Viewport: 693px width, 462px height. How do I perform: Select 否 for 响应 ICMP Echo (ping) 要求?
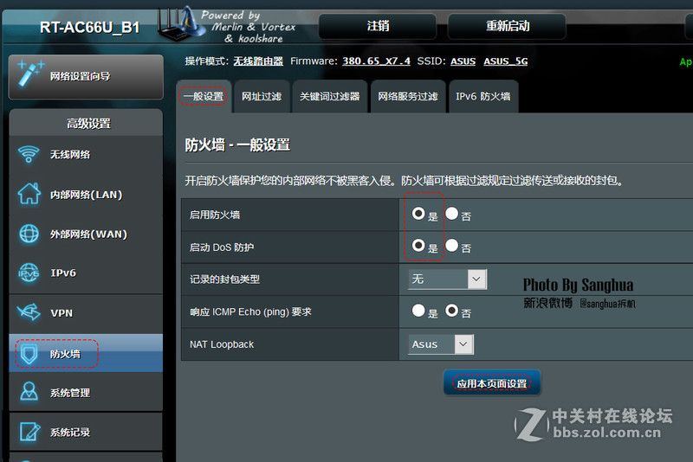(451, 311)
